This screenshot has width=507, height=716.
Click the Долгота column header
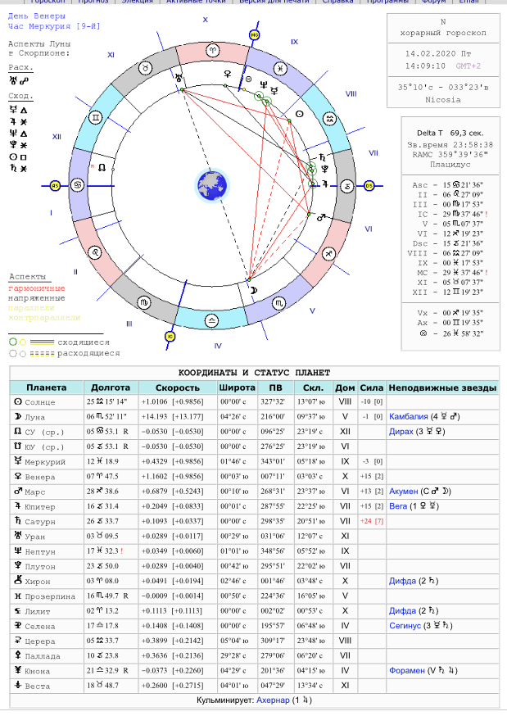[x=111, y=387]
